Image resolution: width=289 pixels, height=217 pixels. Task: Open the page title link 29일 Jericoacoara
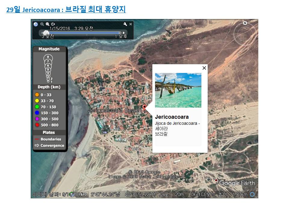66,9
